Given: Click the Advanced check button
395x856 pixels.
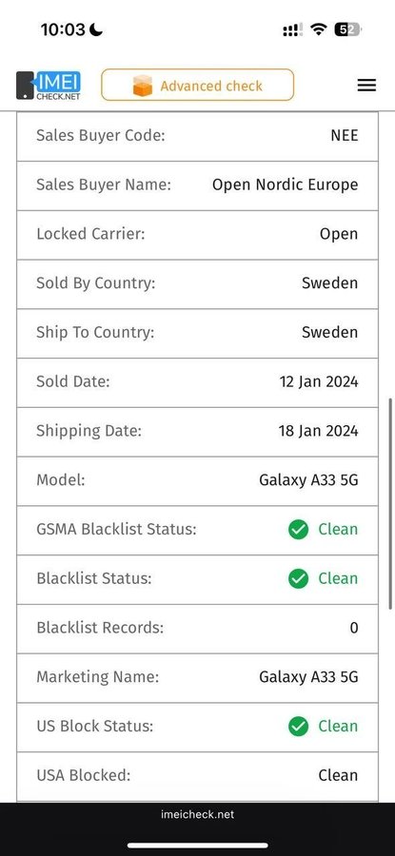Looking at the screenshot, I should [x=197, y=86].
